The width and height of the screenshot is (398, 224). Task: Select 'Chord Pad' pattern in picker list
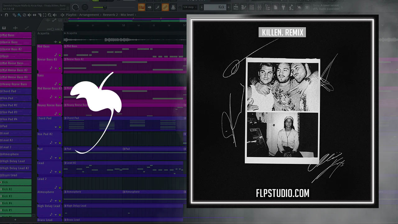tap(16, 91)
